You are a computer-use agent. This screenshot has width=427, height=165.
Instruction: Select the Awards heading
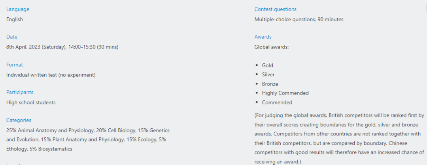pyautogui.click(x=263, y=37)
